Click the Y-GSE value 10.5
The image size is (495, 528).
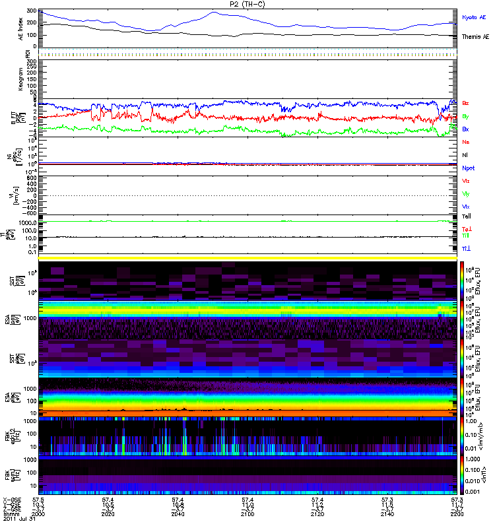point(108,505)
